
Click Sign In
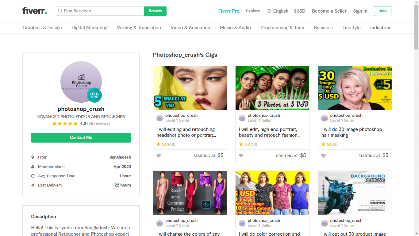pyautogui.click(x=360, y=11)
